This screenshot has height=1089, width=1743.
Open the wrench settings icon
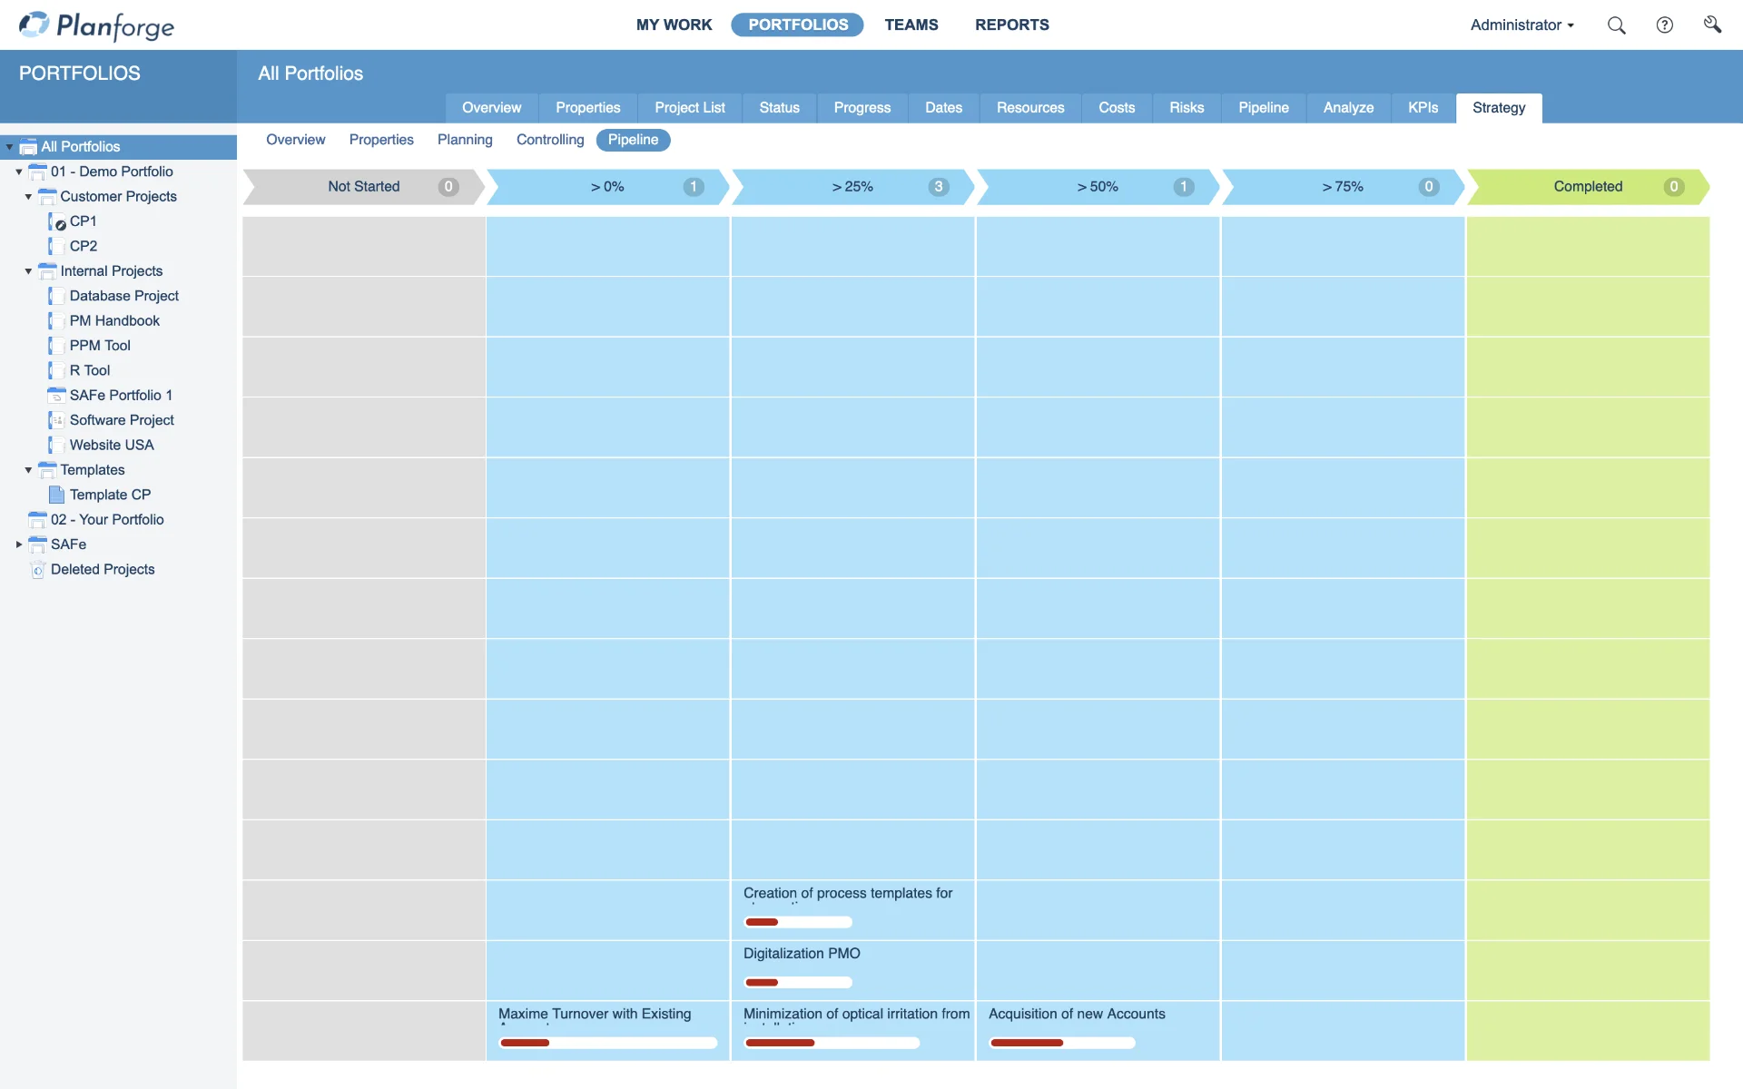click(x=1713, y=25)
